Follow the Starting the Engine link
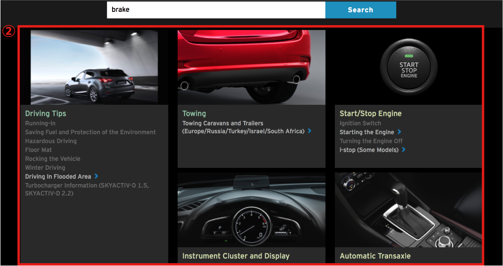This screenshot has height=266, width=503. [367, 132]
